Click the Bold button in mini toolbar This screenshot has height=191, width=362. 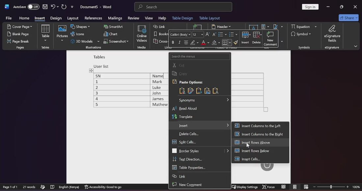173,42
